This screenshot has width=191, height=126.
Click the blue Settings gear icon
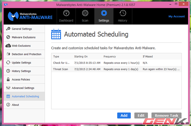point(104,13)
